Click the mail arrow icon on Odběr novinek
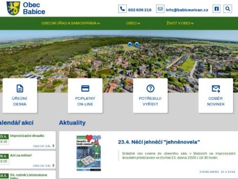This screenshot has width=238, height=179. (216, 89)
